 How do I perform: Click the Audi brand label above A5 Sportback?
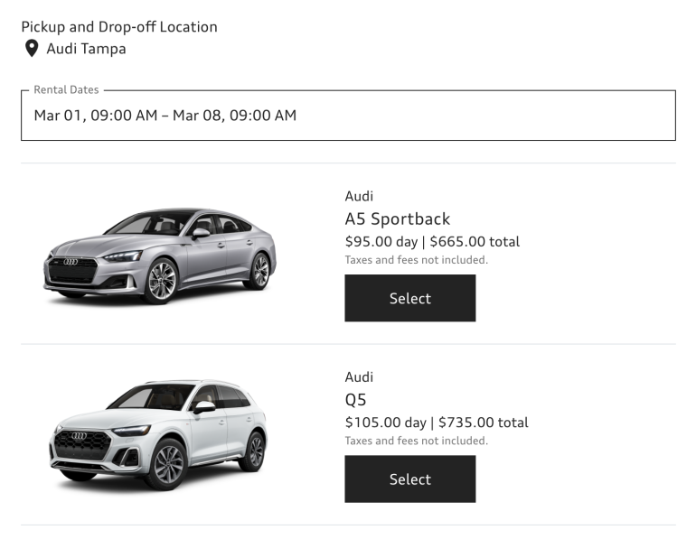click(x=359, y=197)
